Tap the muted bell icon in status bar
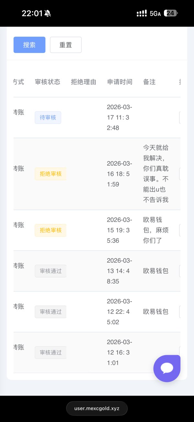 tap(48, 13)
